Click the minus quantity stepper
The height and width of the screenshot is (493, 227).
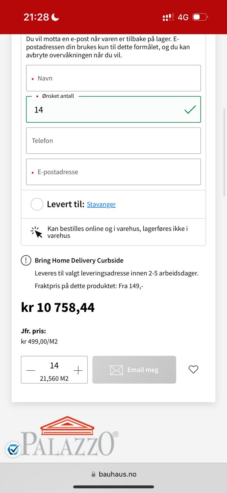[31, 370]
